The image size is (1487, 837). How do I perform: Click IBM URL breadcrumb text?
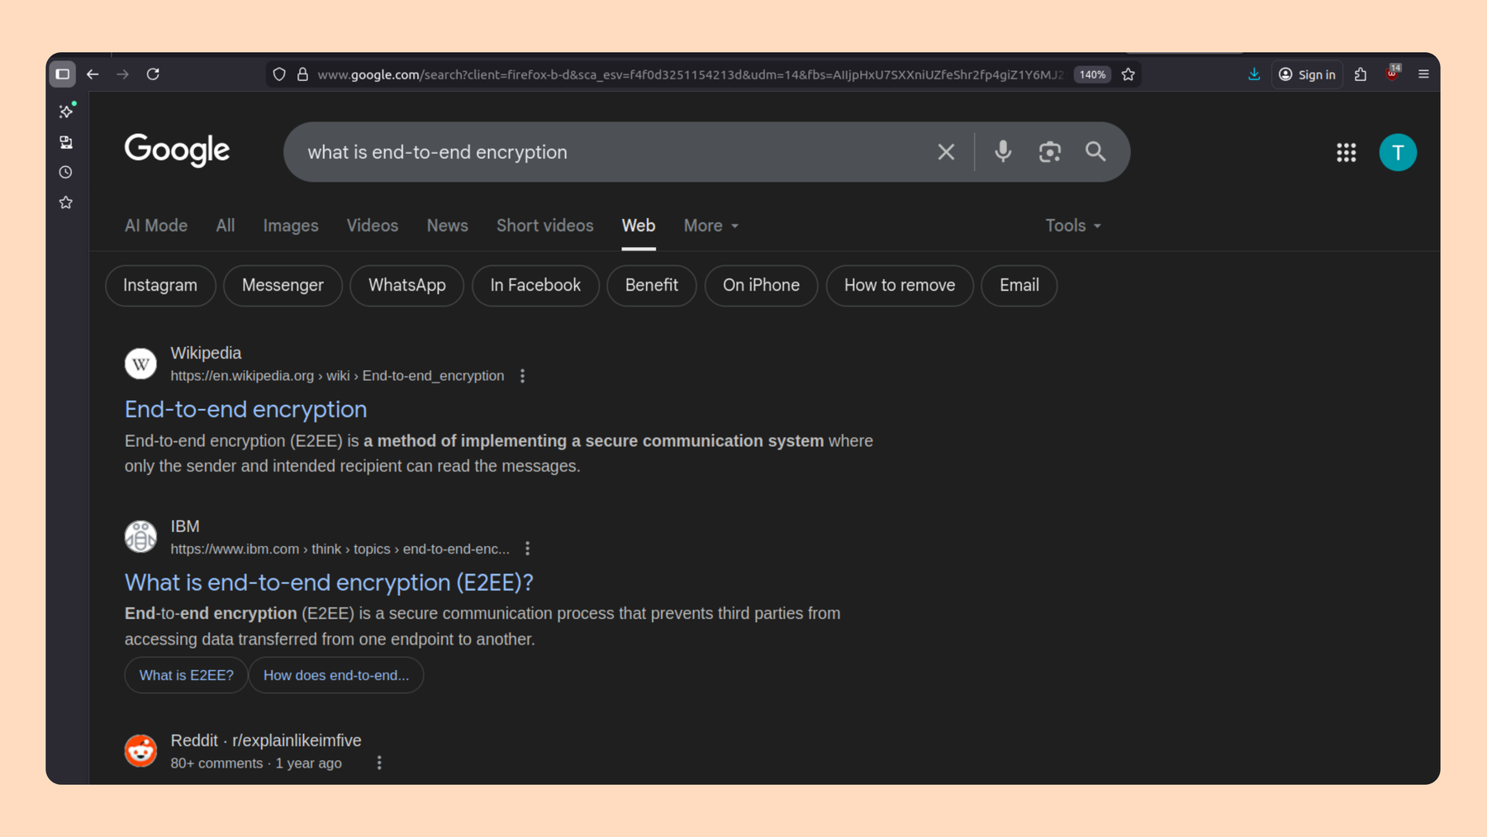[340, 549]
